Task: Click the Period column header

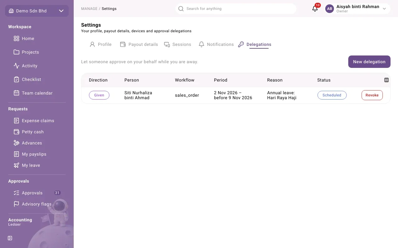Action: coord(221,80)
